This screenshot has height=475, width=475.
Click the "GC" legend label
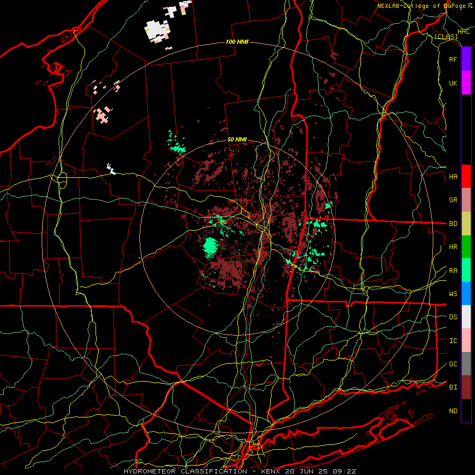tap(453, 364)
